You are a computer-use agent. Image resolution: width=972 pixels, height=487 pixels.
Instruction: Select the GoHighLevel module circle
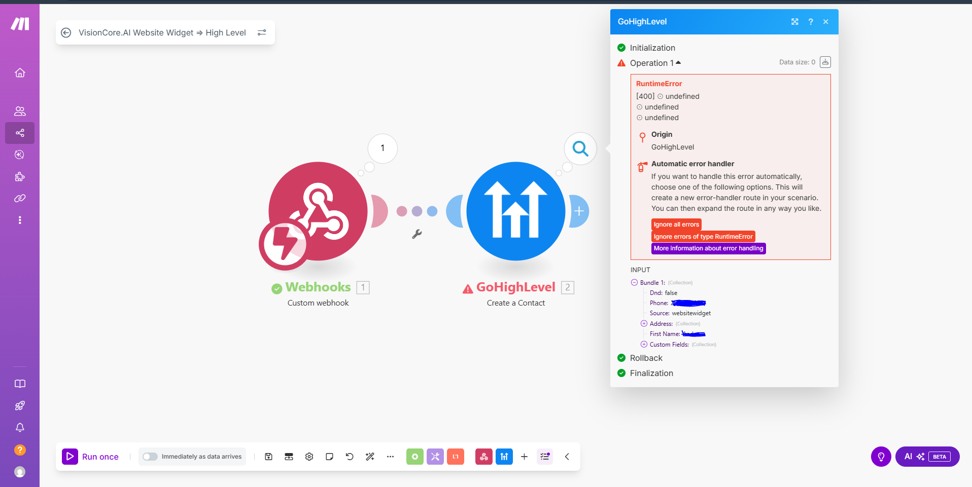click(516, 211)
